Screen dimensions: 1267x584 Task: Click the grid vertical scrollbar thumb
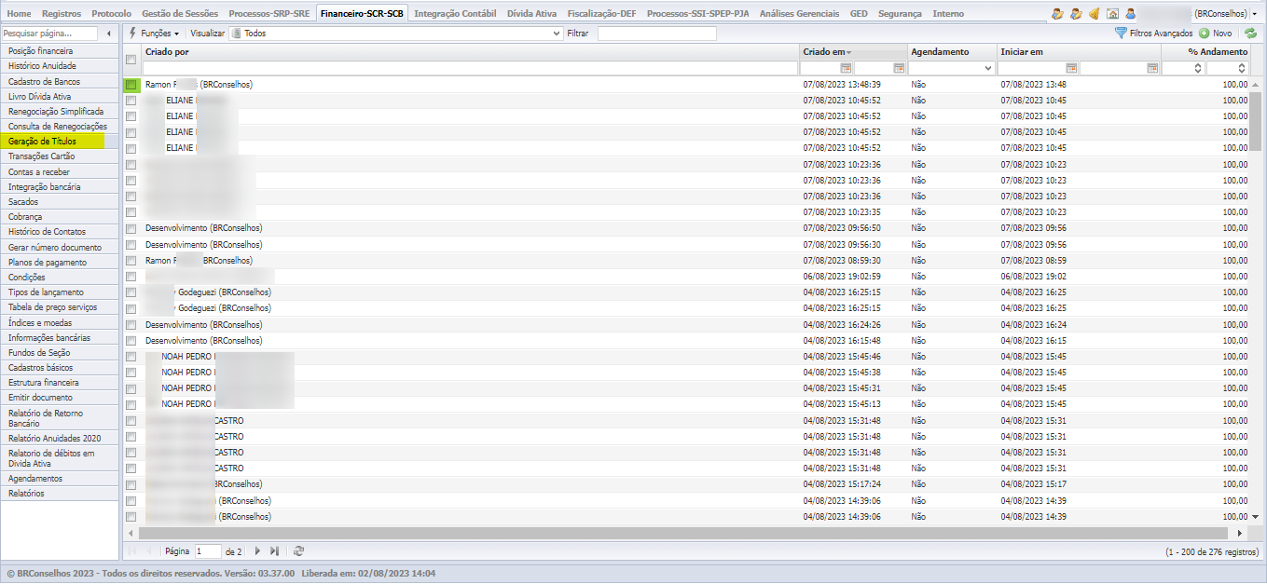1255,119
